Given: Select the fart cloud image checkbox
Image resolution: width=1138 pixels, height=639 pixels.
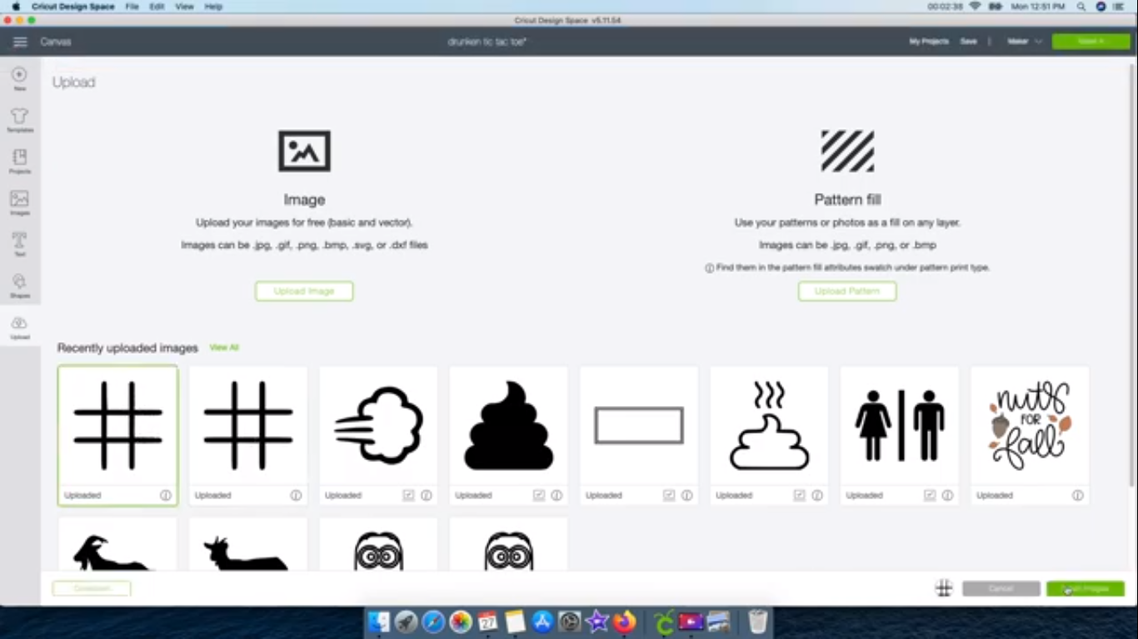Looking at the screenshot, I should click(407, 494).
